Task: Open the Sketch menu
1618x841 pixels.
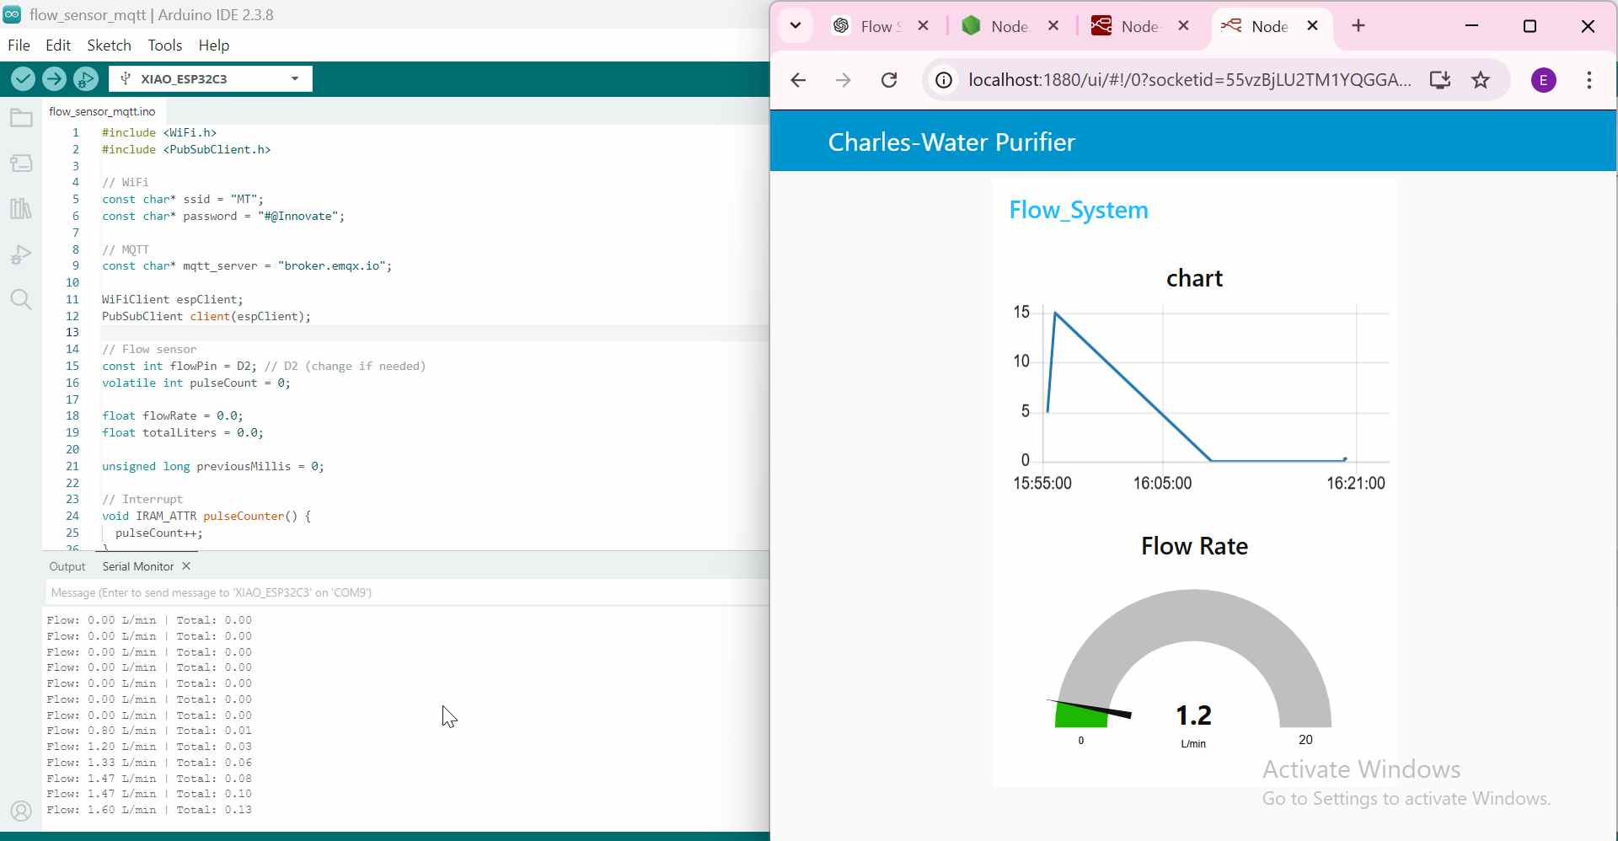Action: [110, 46]
